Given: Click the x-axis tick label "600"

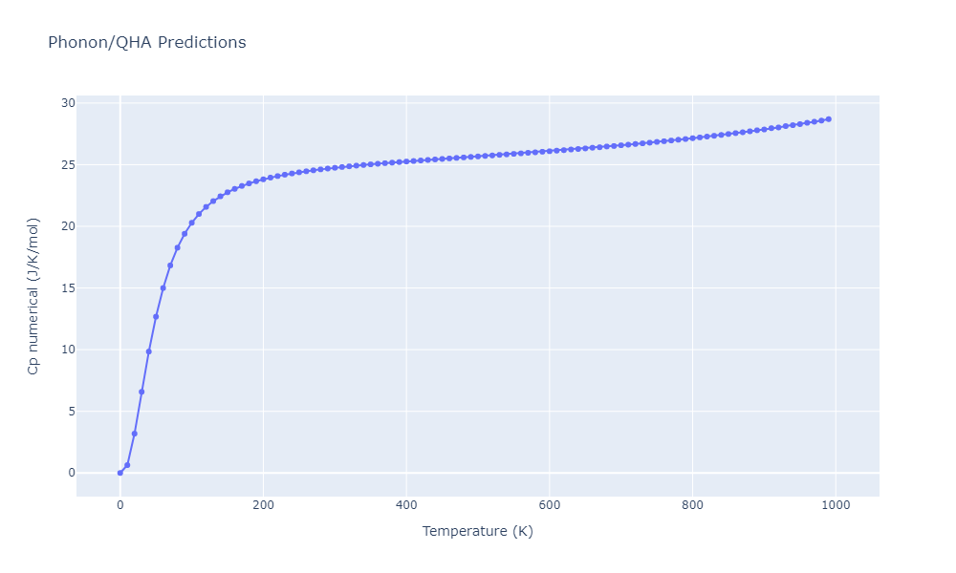Looking at the screenshot, I should (x=549, y=505).
